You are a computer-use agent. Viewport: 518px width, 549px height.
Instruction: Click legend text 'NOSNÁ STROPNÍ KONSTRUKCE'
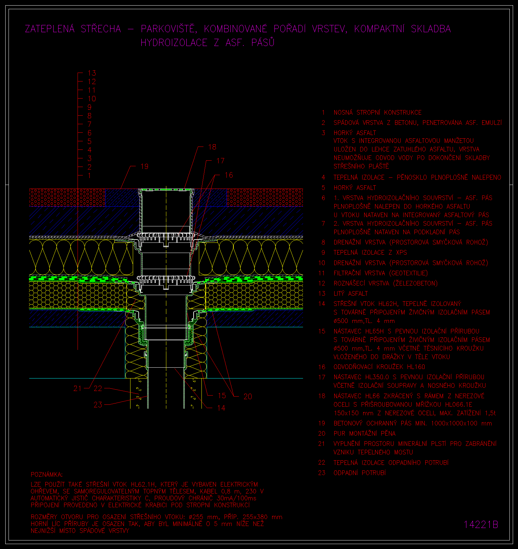point(378,113)
